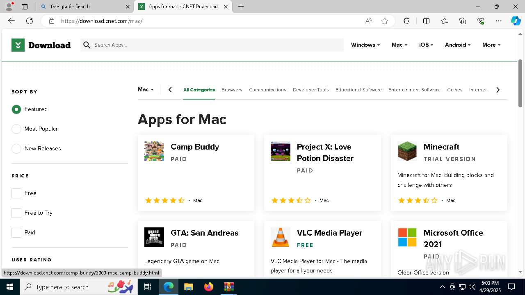This screenshot has height=295, width=525.
Task: Expand the More menu dropdown
Action: tap(491, 45)
